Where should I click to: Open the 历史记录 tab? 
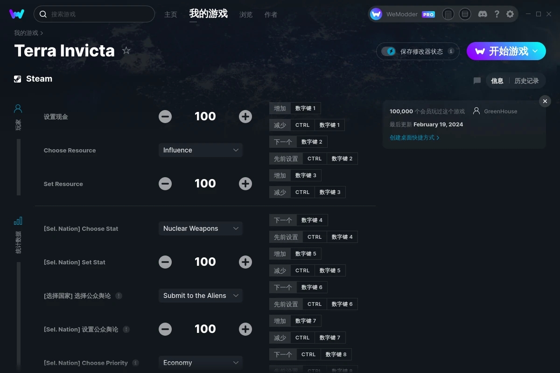(526, 81)
